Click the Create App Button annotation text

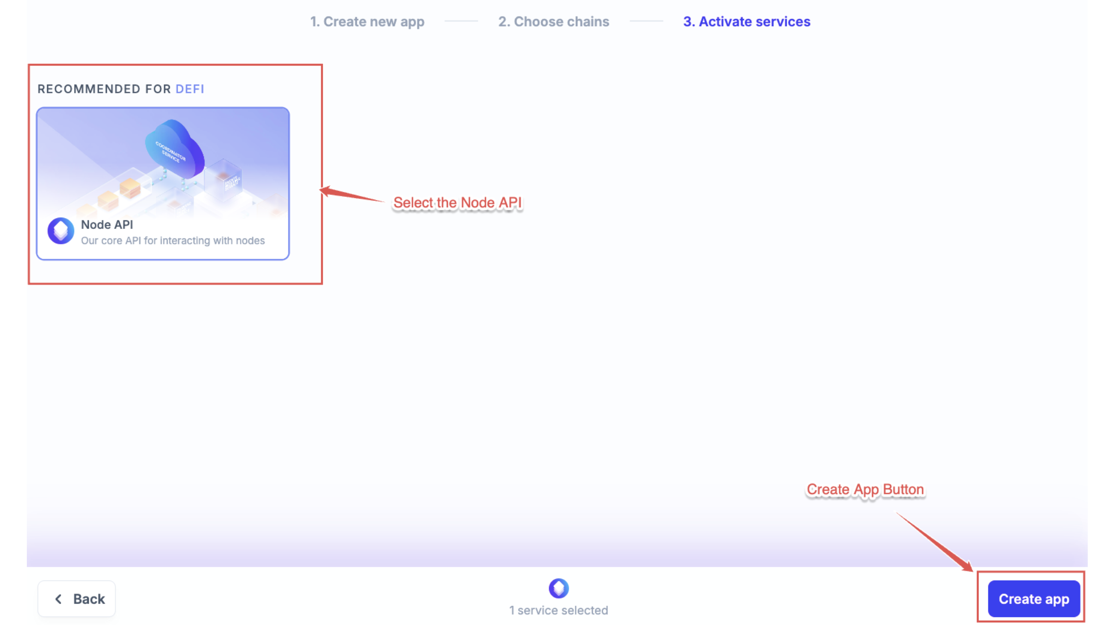865,489
